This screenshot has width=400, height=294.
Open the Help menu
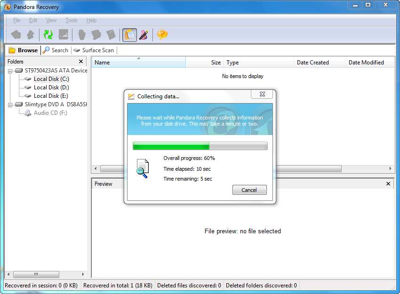click(x=91, y=20)
